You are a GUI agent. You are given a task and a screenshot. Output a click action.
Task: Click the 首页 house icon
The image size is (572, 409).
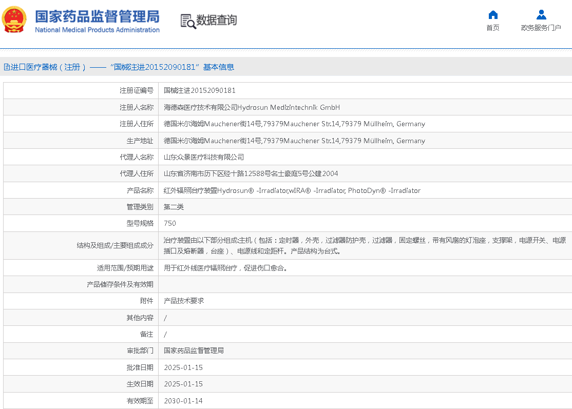click(x=493, y=14)
